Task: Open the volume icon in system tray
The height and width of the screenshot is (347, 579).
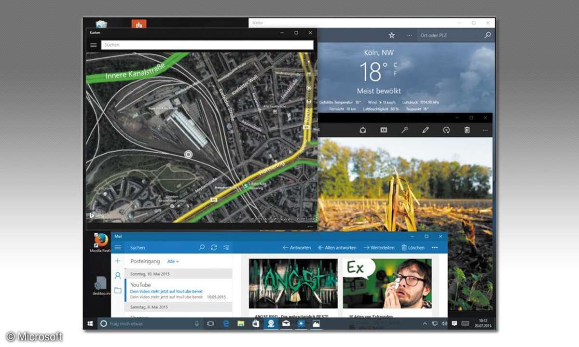Action: coord(444,324)
